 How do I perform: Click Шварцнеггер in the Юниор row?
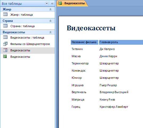point(109,78)
